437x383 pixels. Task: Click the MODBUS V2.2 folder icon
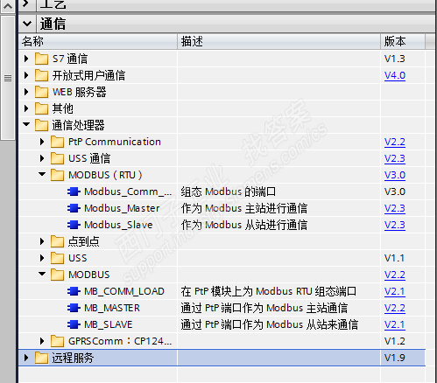(57, 275)
